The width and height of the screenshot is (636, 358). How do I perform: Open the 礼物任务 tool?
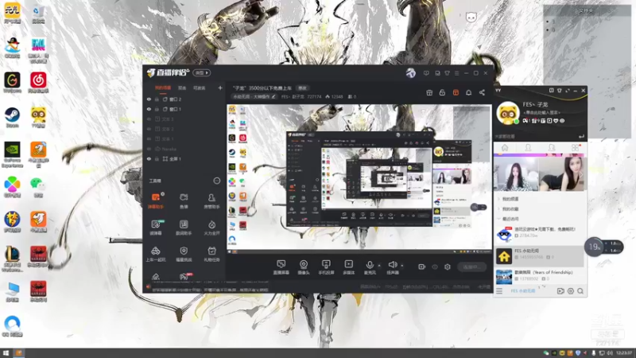pyautogui.click(x=211, y=254)
